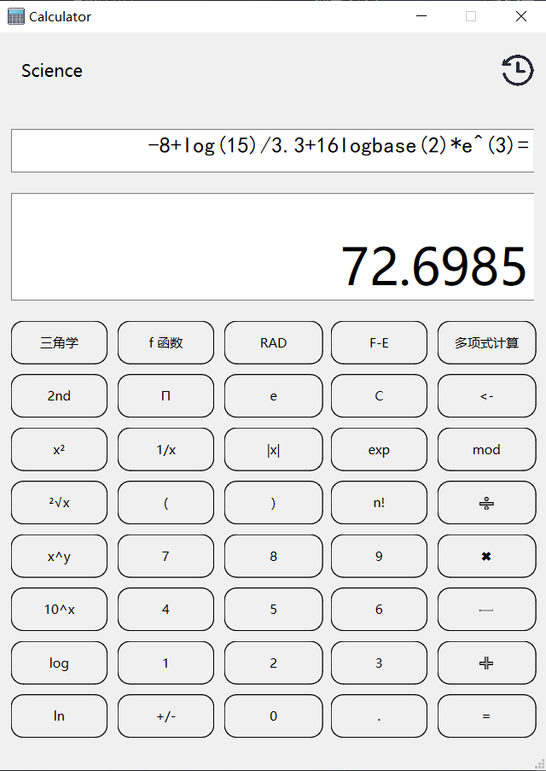Toggle F-E notation mode
This screenshot has width=546, height=771.
[x=379, y=342]
